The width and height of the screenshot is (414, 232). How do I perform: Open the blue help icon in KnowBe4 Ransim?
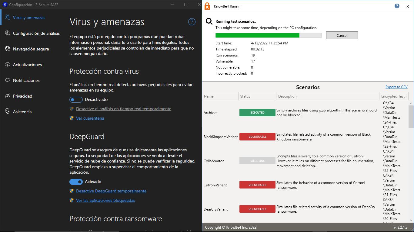pyautogui.click(x=397, y=6)
